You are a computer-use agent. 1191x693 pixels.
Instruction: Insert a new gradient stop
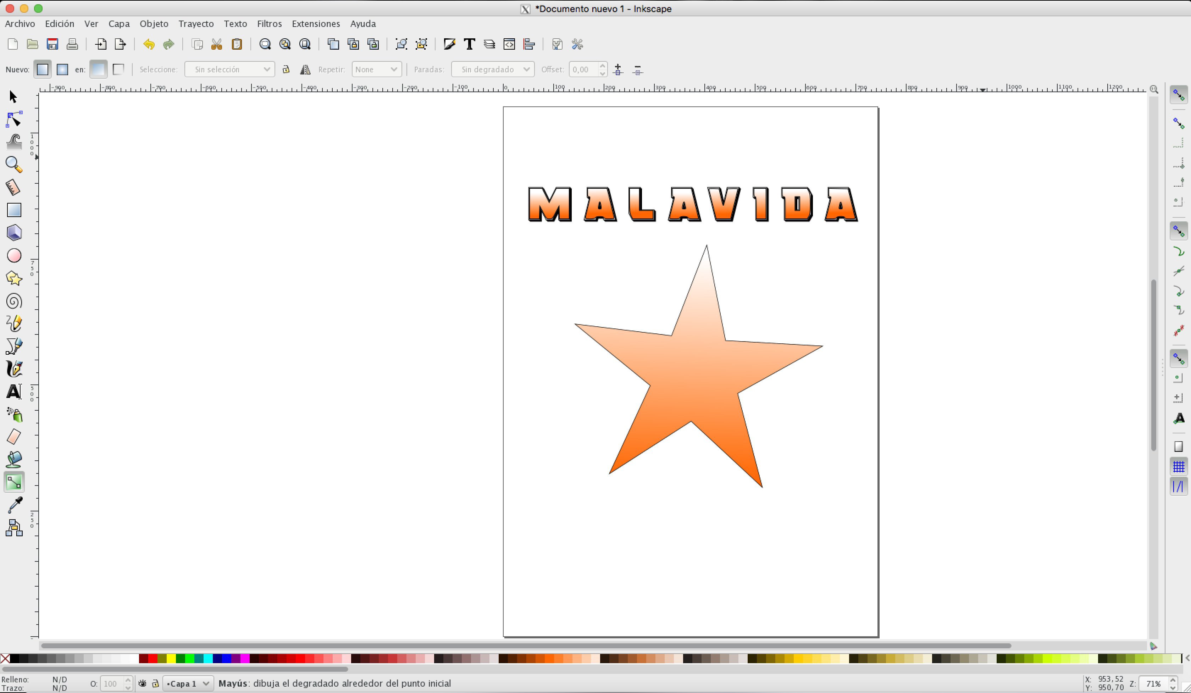pyautogui.click(x=618, y=70)
